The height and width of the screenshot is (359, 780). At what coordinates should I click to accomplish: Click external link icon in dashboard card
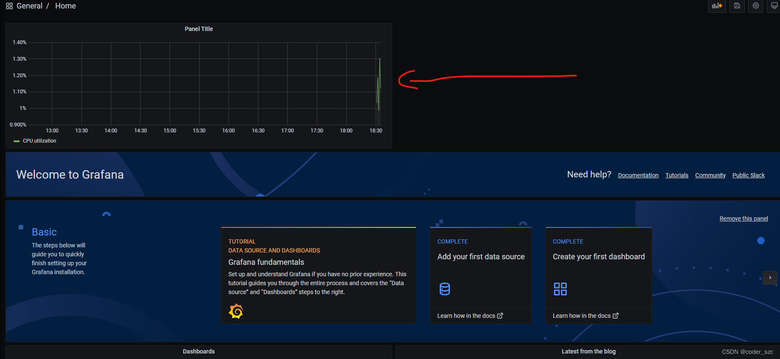coord(616,316)
